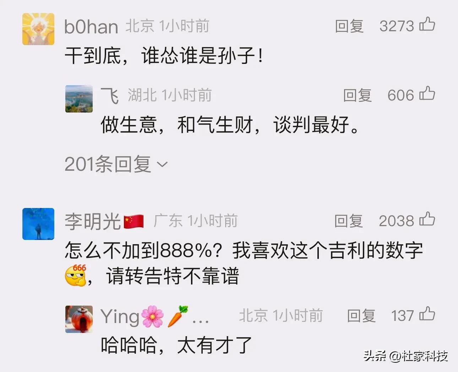
Task: Reply to 李明光's comment via 回复
Action: tap(349, 221)
